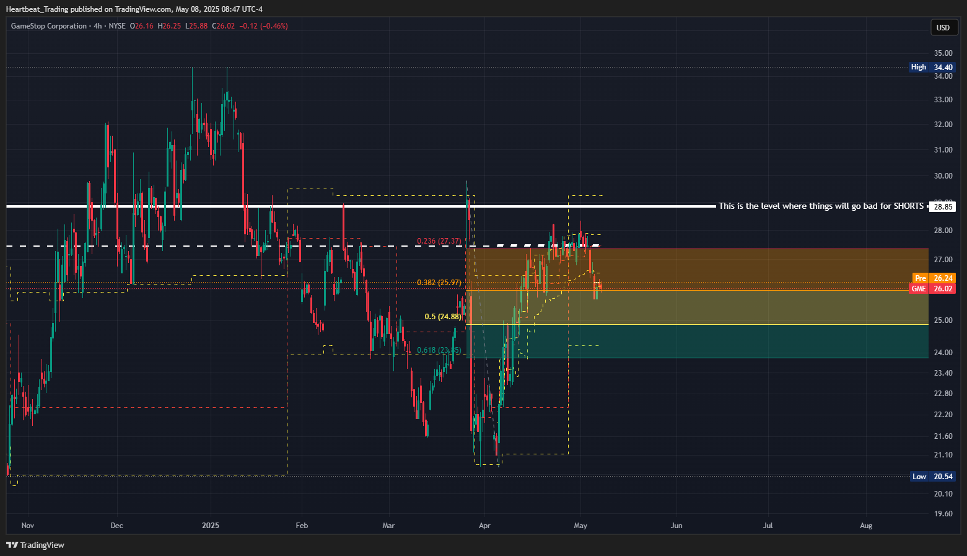Screen dimensions: 967x556
Task: Click the TradingView logo at the bottom
Action: click(35, 545)
